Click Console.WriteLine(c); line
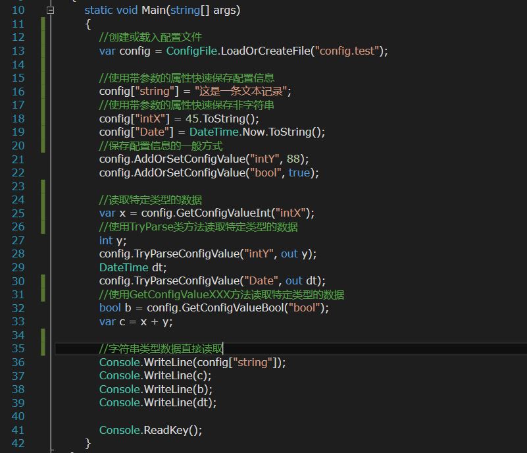The height and width of the screenshot is (453, 527). pos(155,376)
